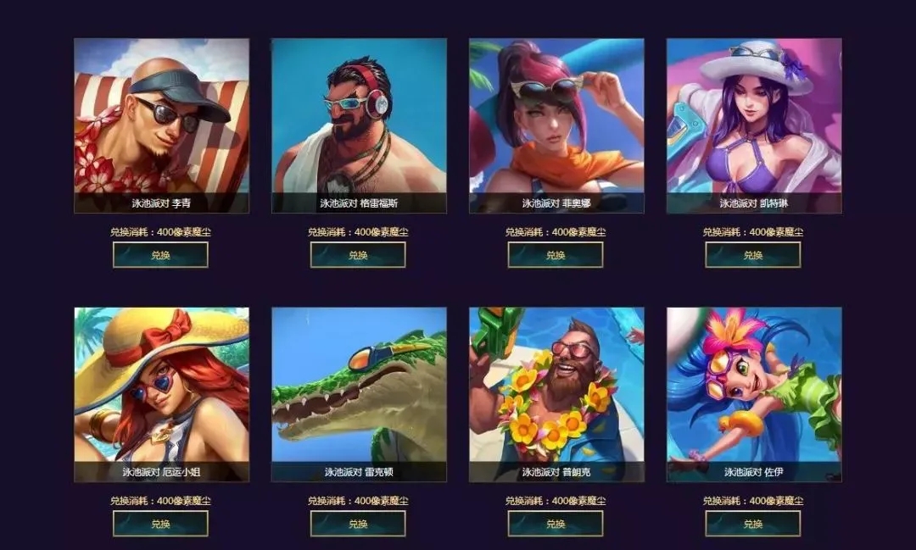916x550 pixels.
Task: Click cost text under 雷克顿 skin
Action: (x=358, y=500)
